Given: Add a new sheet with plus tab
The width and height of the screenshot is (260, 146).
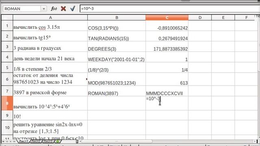Looking at the screenshot, I should point(58,141).
